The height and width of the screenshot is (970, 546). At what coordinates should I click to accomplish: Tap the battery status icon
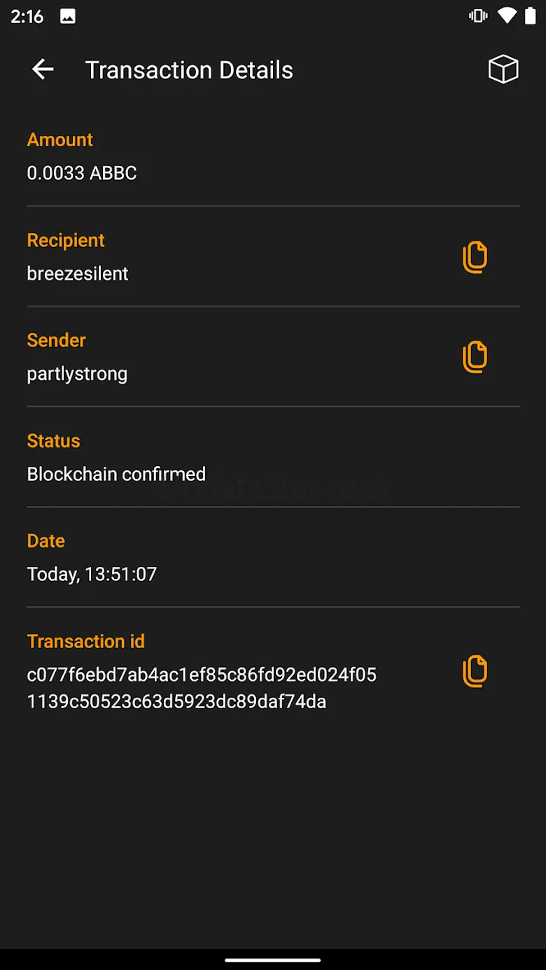click(x=531, y=16)
